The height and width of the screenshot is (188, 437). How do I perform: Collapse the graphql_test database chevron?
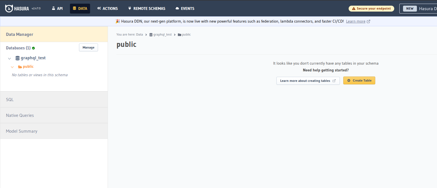click(x=9, y=58)
